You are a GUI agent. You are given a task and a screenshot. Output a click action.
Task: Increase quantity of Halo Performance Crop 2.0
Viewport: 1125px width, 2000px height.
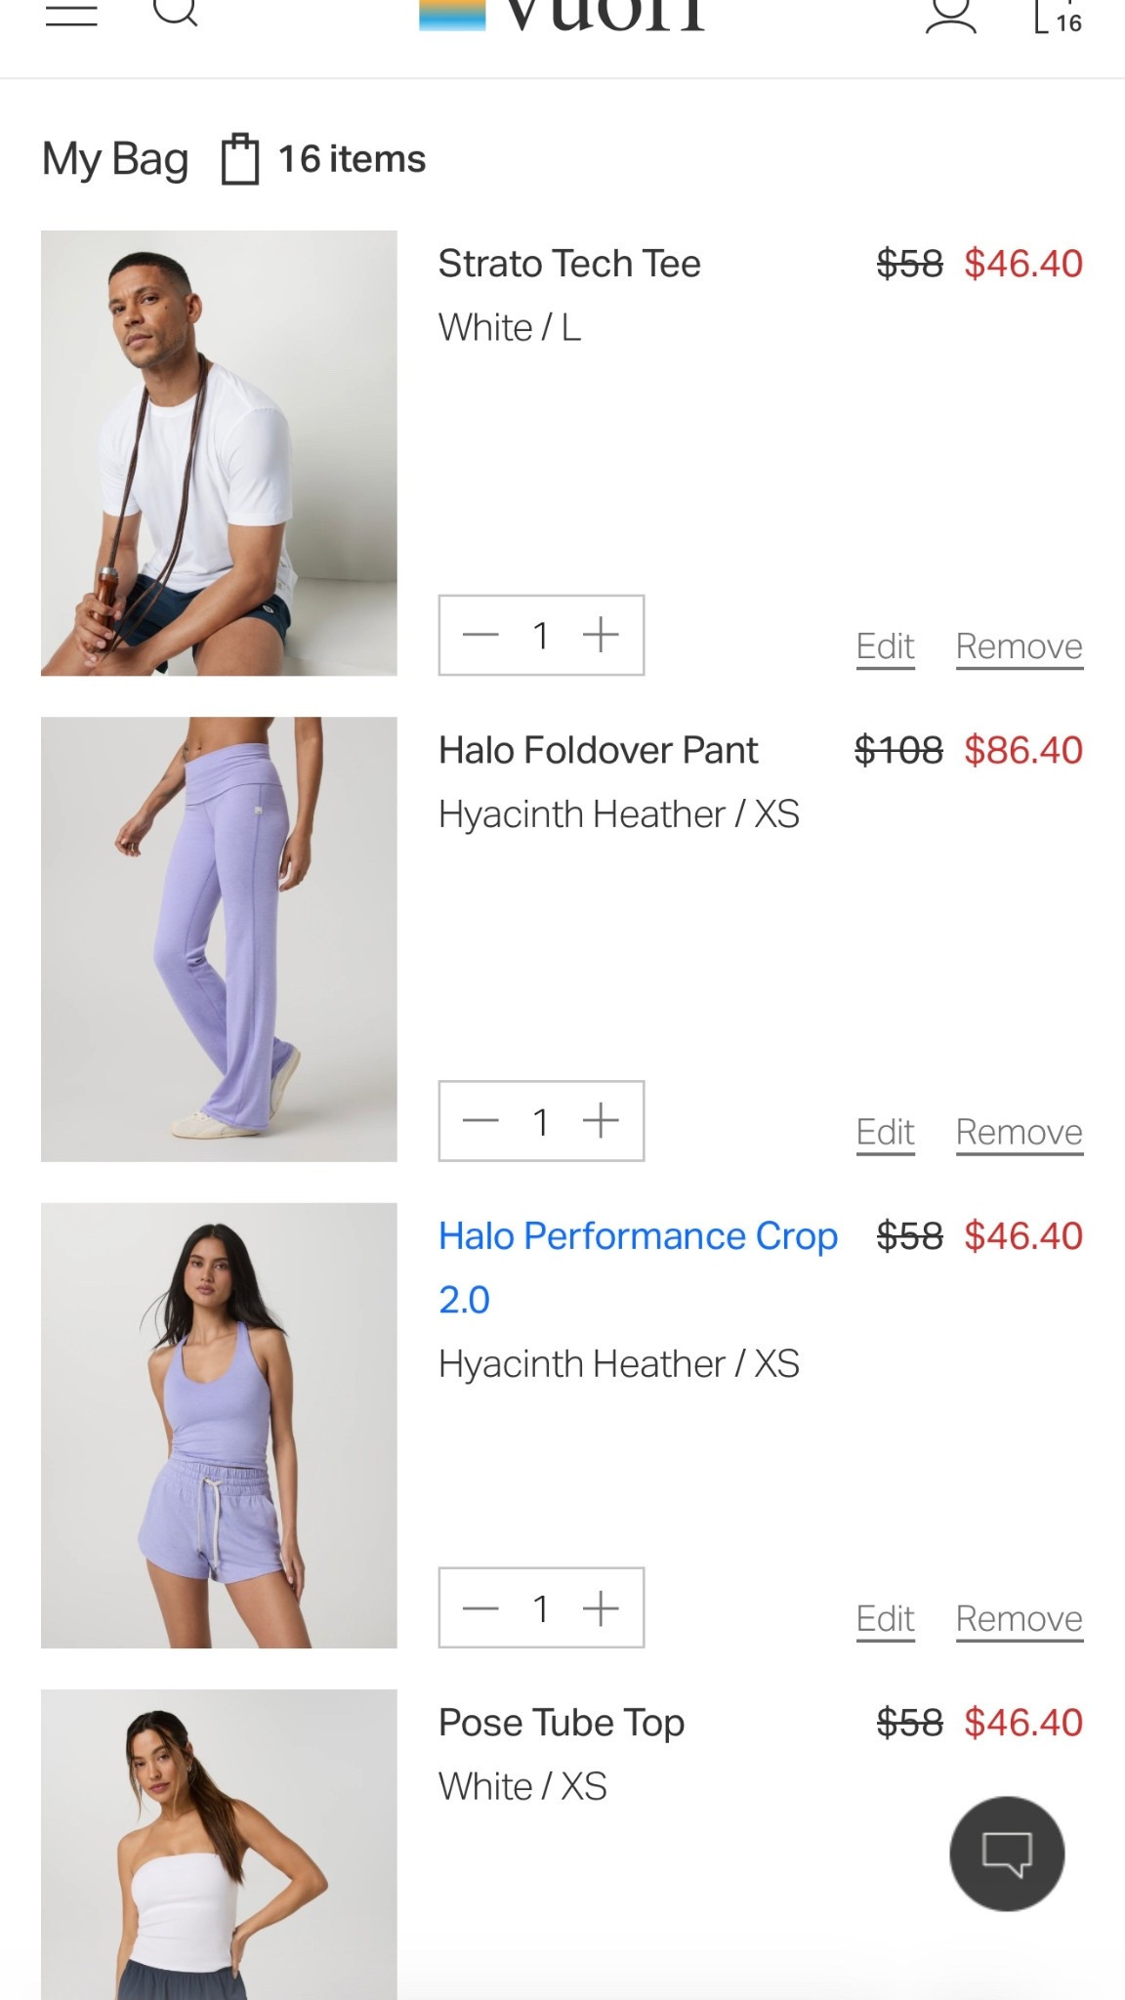(601, 1607)
